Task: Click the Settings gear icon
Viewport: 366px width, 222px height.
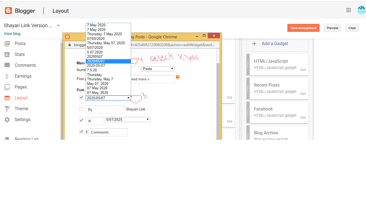Action: [7, 120]
